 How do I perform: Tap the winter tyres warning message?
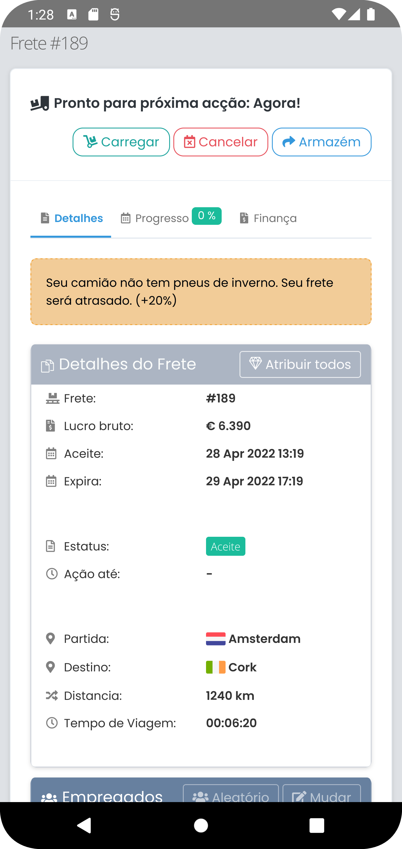[201, 292]
